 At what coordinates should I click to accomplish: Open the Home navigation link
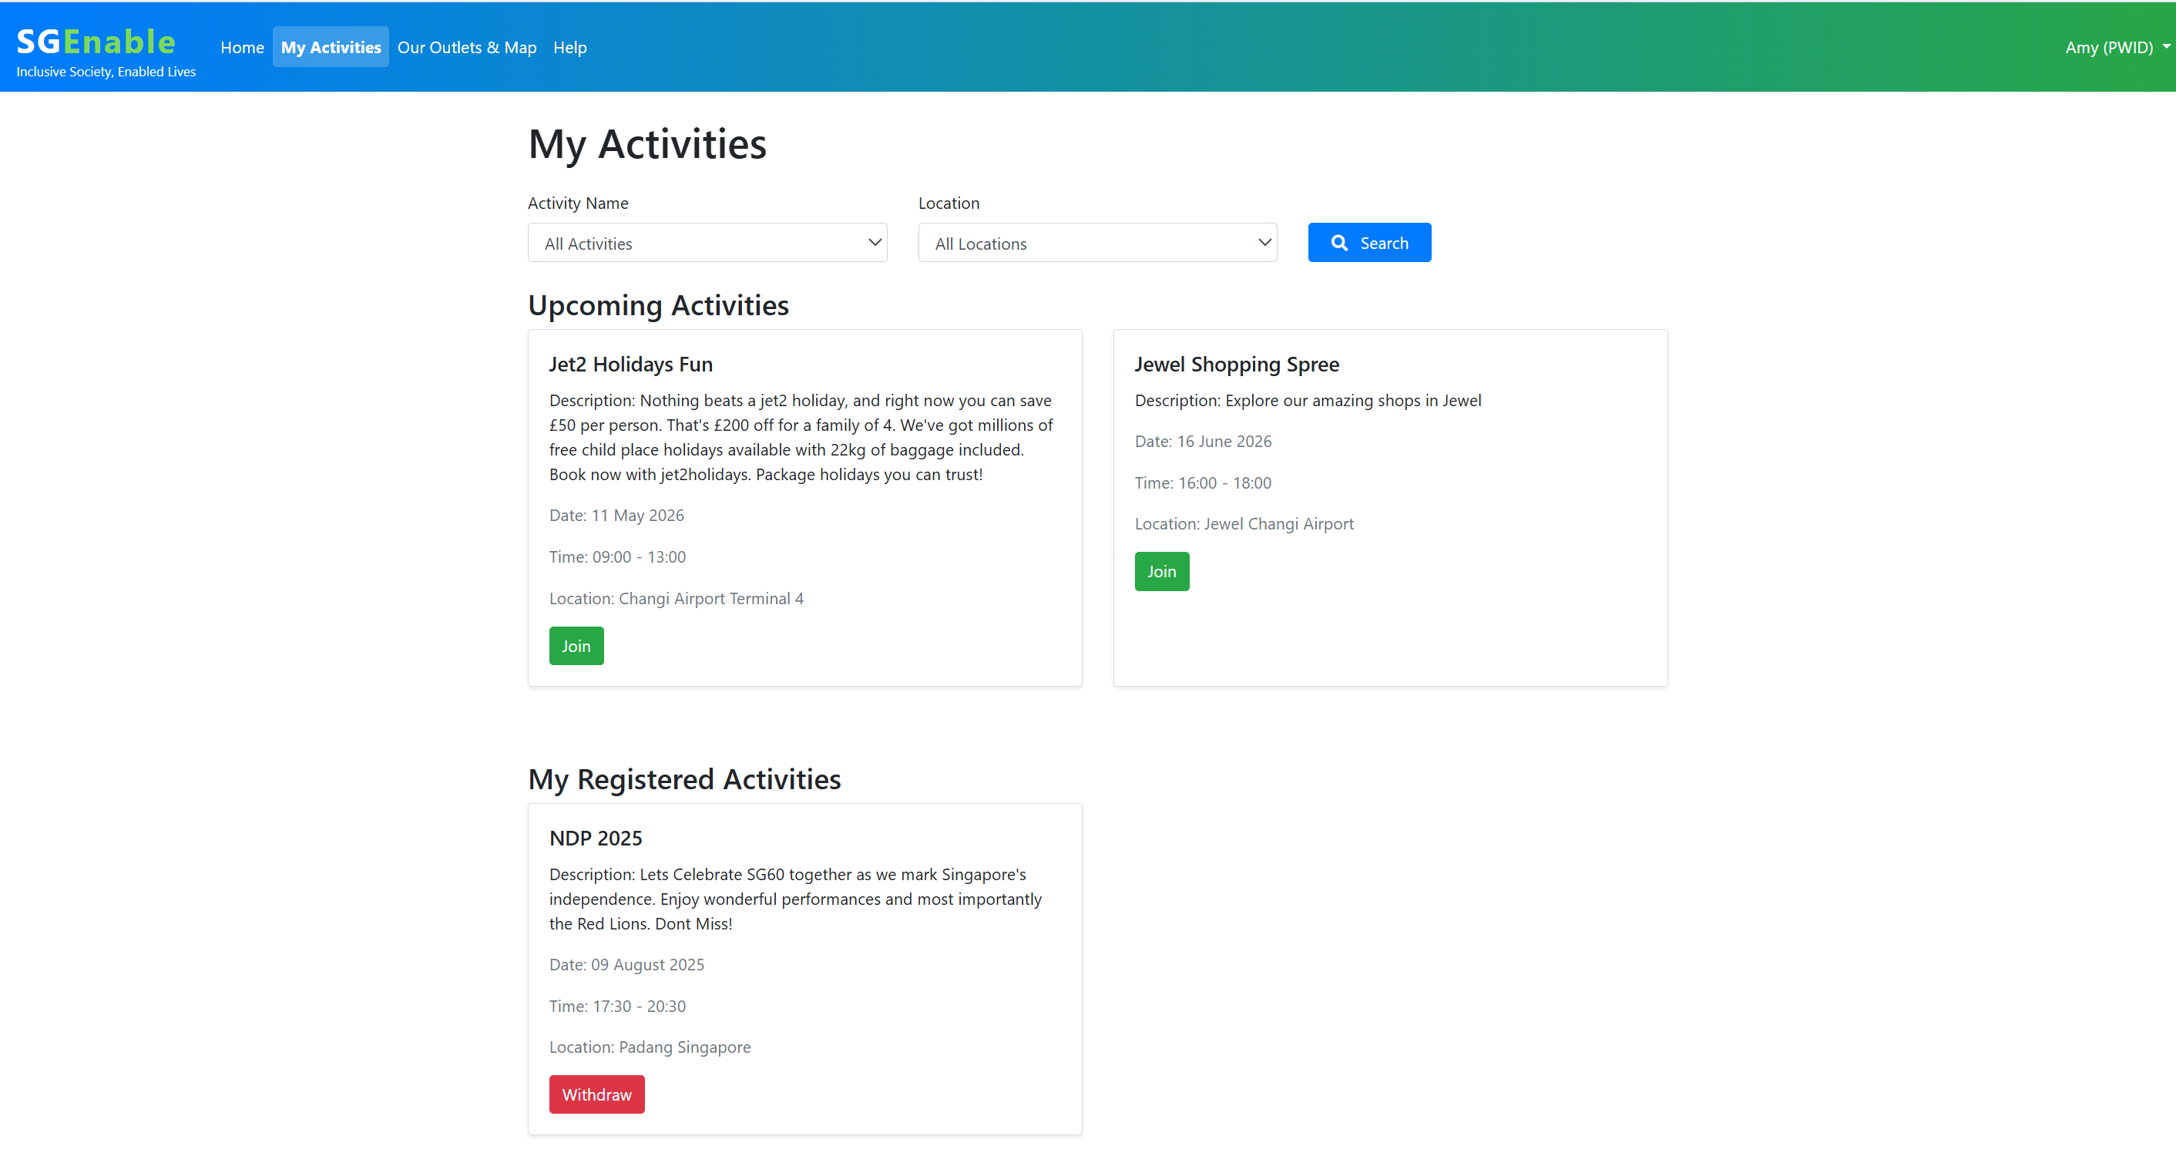click(242, 47)
